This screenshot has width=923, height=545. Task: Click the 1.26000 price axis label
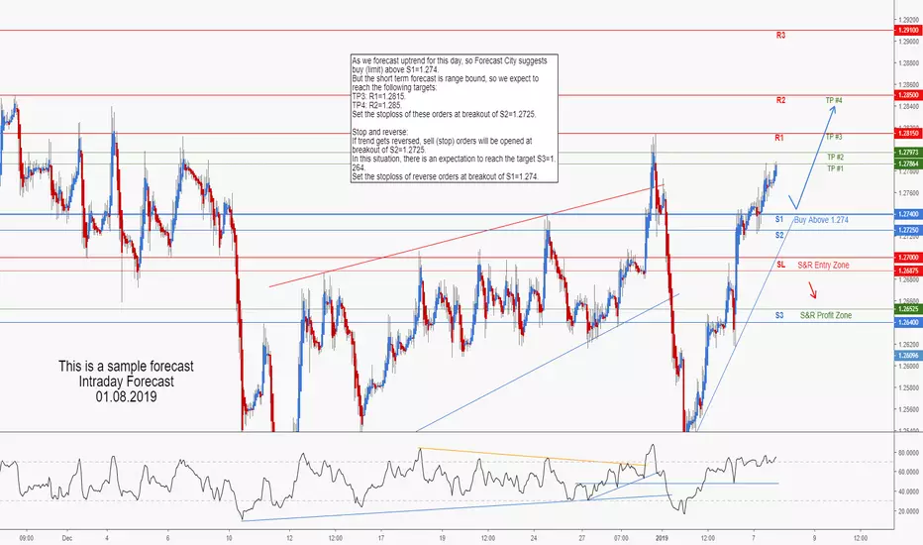[x=909, y=366]
